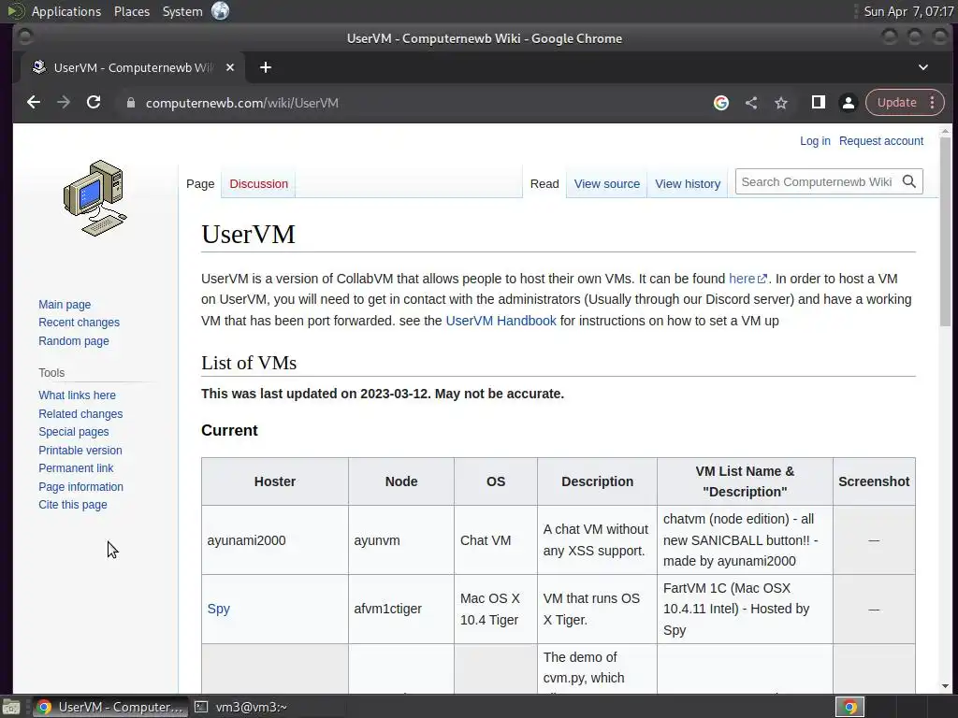958x718 pixels.
Task: Open the Applications menu
Action: pos(66,11)
